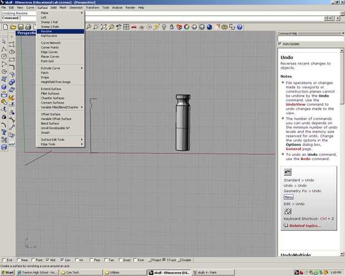Click the Save floppy disk icon

pyautogui.click(x=21, y=27)
